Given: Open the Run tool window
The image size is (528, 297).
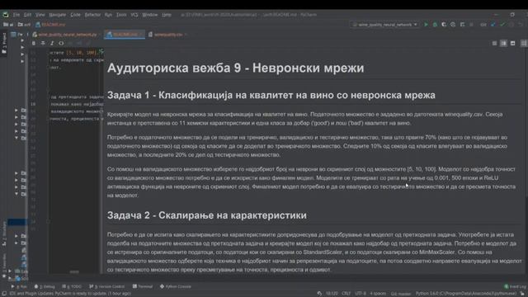Looking at the screenshot, I should (19, 286).
